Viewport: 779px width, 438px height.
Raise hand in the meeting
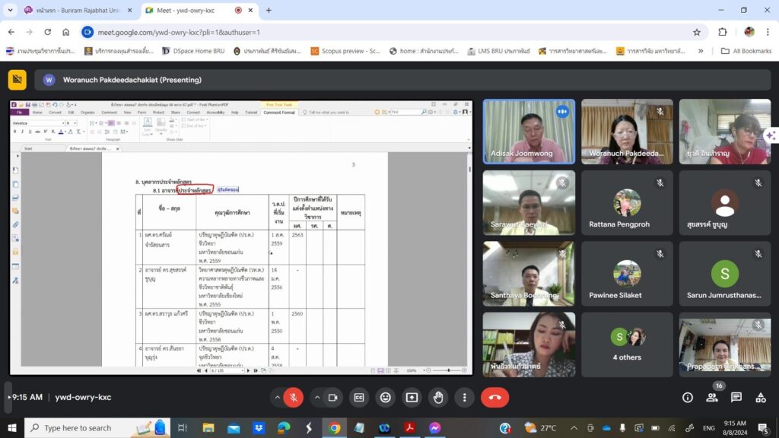click(438, 397)
